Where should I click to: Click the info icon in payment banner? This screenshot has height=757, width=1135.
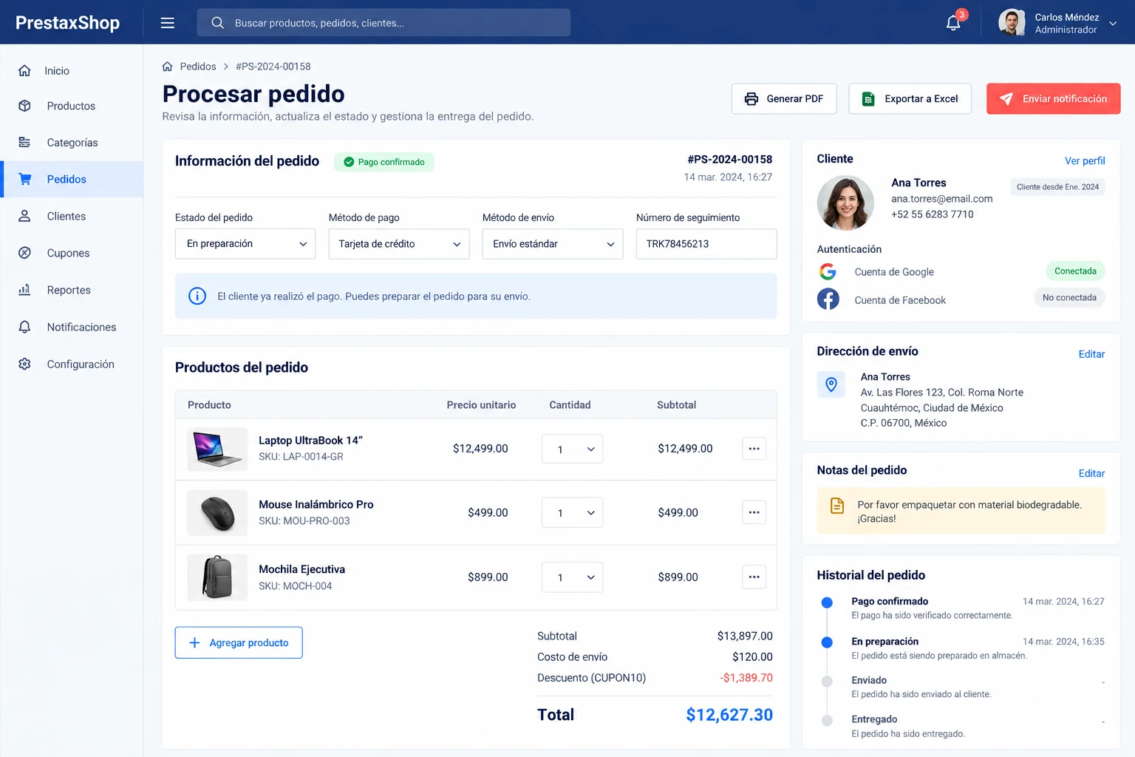(x=197, y=296)
